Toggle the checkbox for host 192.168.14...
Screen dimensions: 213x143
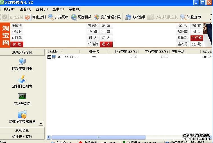click(49, 57)
